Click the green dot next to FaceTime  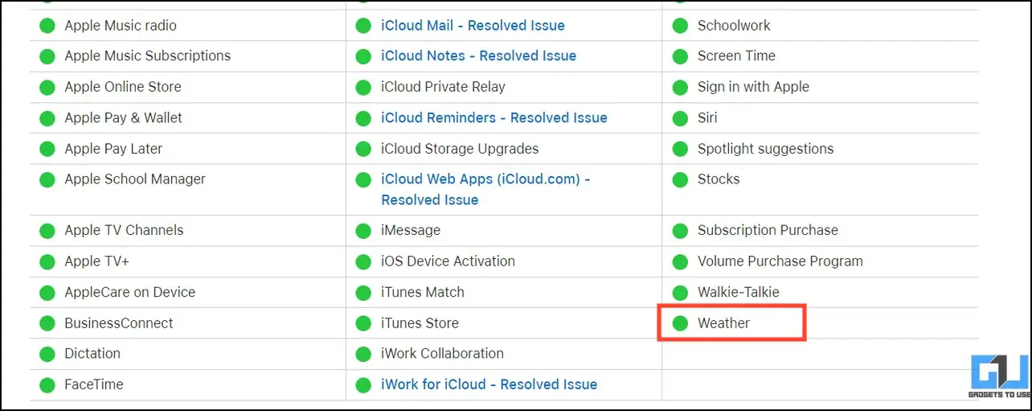47,385
